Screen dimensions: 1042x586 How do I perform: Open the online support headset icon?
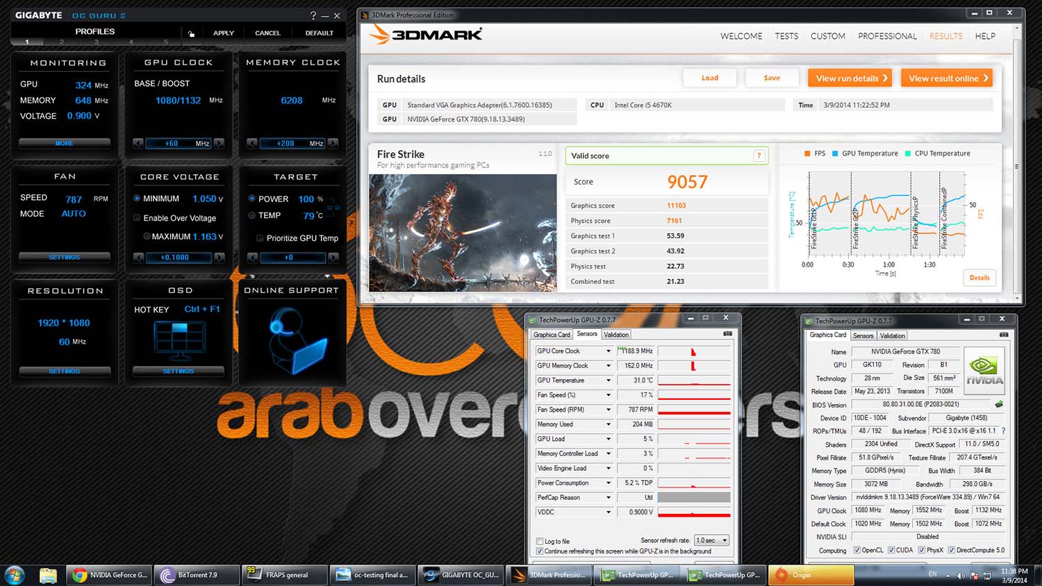(292, 340)
